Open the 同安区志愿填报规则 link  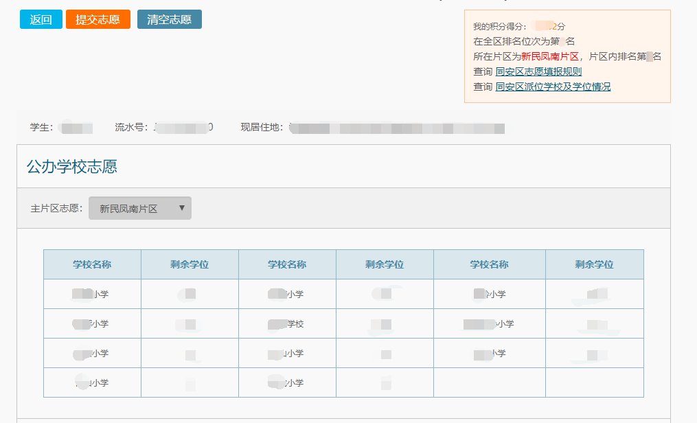coord(538,71)
